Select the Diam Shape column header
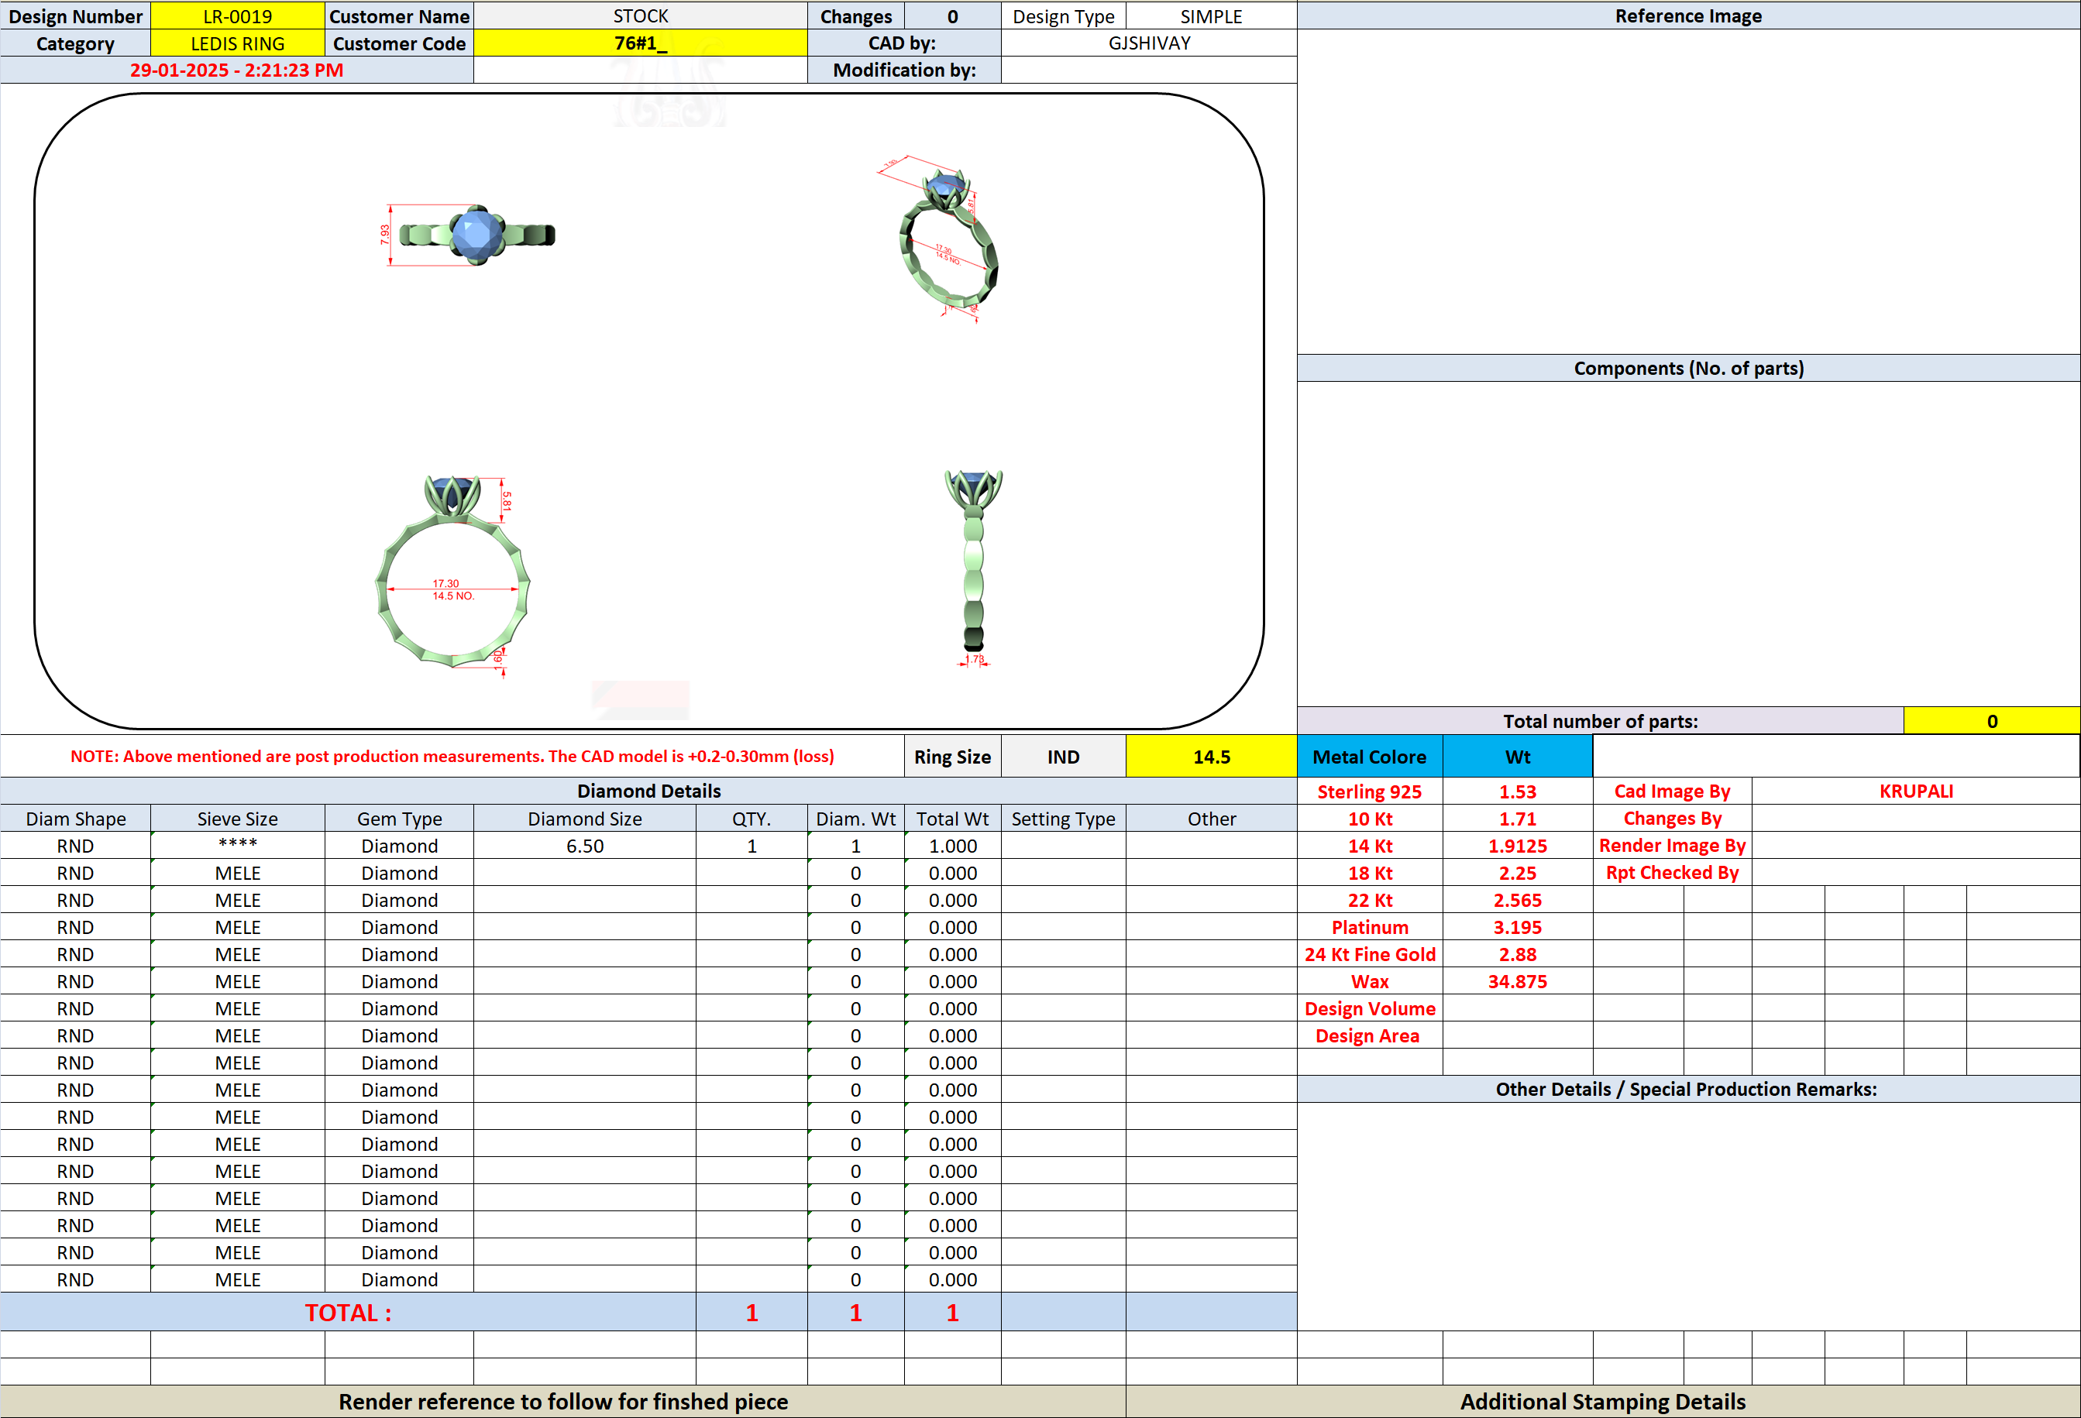The width and height of the screenshot is (2081, 1418). (75, 819)
